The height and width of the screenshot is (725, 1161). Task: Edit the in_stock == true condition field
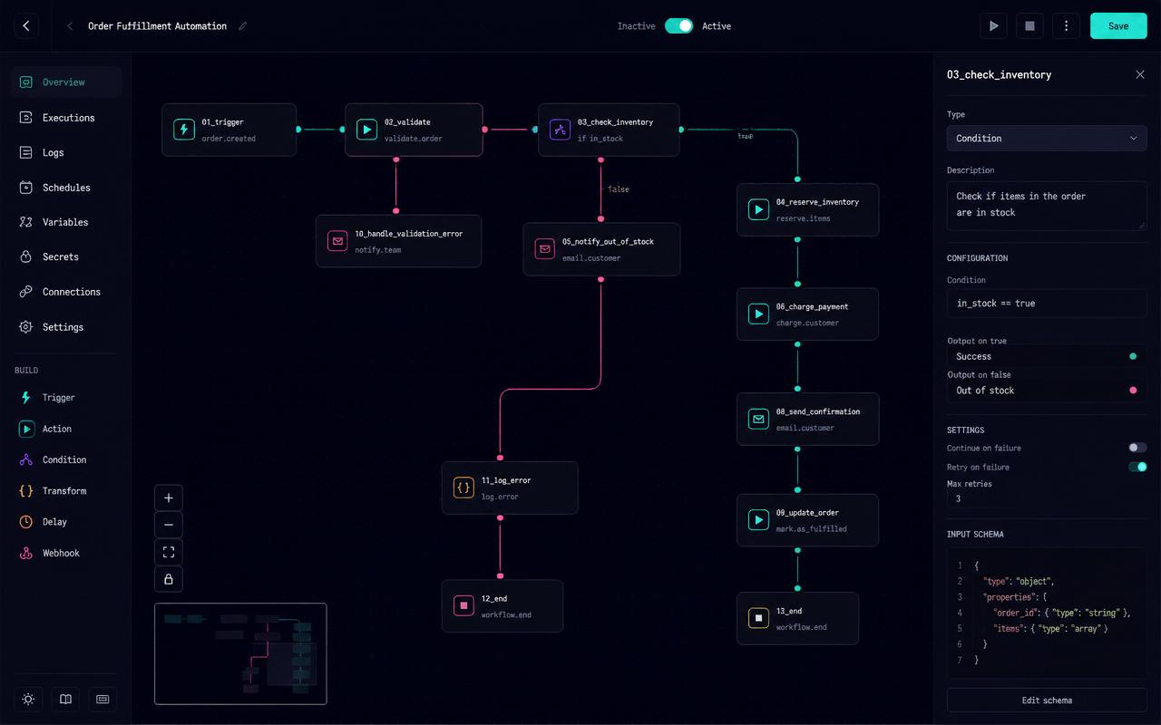click(1047, 304)
